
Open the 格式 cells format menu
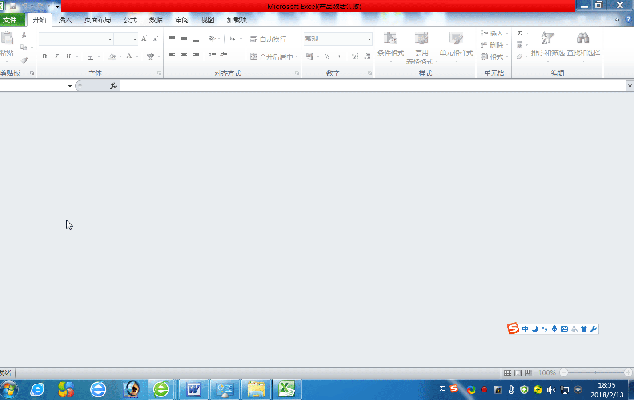(x=494, y=56)
